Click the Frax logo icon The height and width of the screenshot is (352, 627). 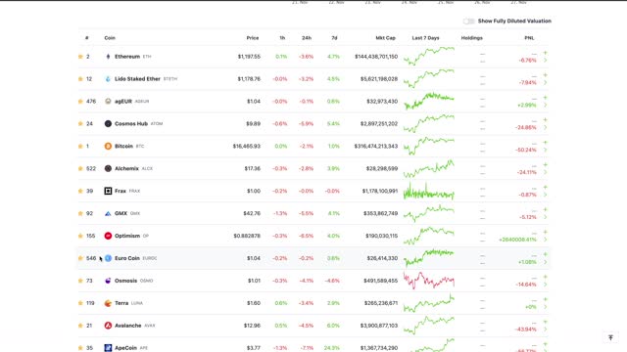point(108,191)
